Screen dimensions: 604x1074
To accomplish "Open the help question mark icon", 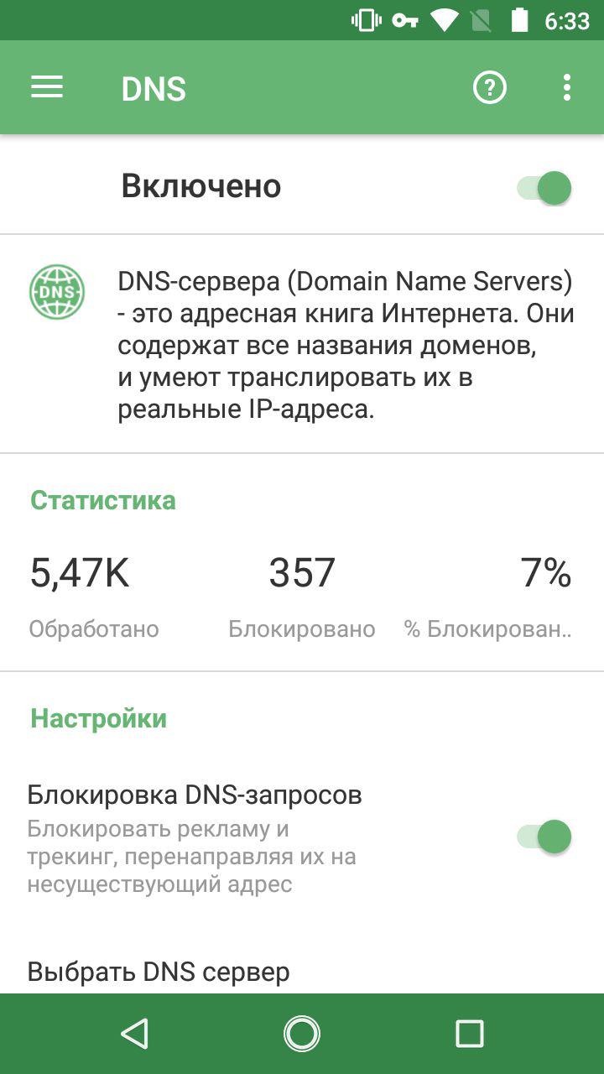I will [490, 87].
